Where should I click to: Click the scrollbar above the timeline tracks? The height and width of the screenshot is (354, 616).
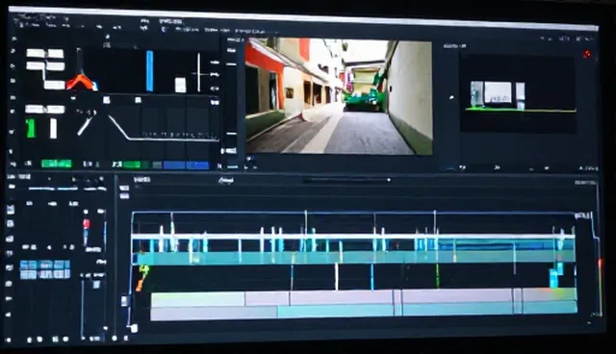tap(346, 180)
